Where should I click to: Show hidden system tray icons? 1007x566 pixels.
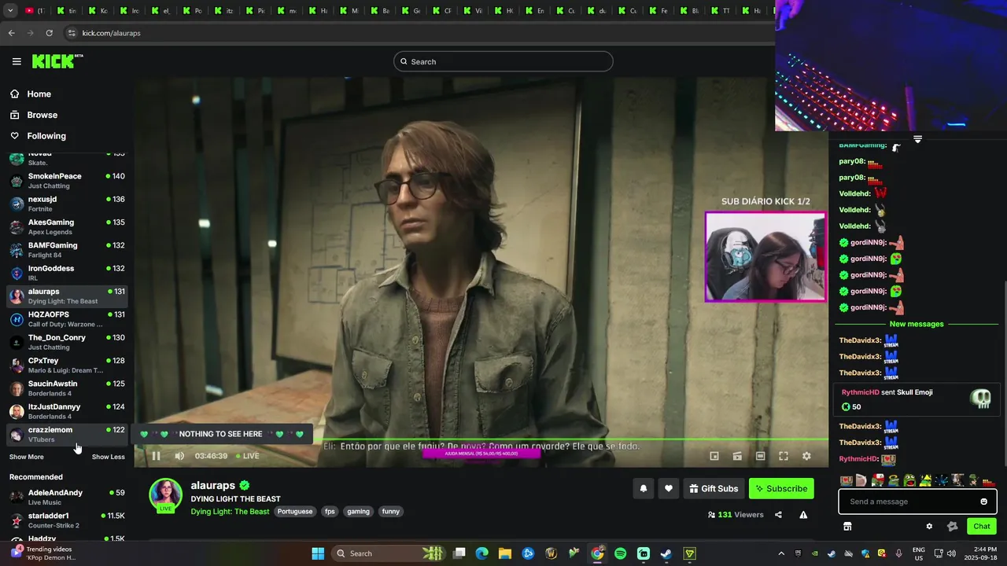pyautogui.click(x=781, y=553)
